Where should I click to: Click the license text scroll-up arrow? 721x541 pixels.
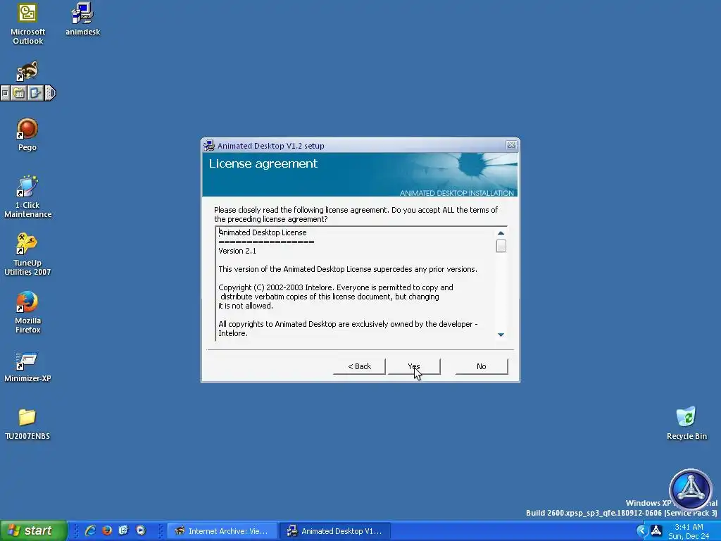(501, 232)
